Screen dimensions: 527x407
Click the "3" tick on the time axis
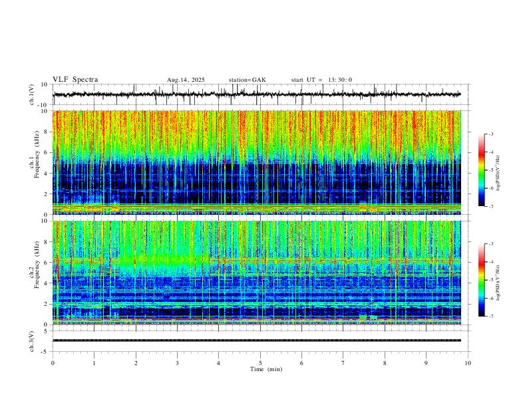[177, 363]
